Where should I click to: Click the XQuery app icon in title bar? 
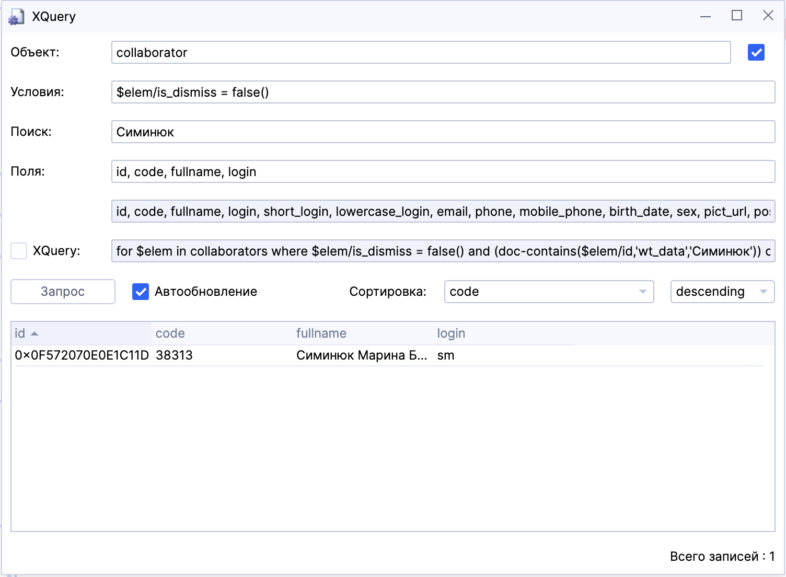[x=16, y=17]
